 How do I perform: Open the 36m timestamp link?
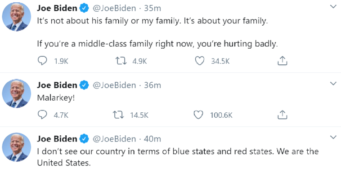pyautogui.click(x=153, y=85)
